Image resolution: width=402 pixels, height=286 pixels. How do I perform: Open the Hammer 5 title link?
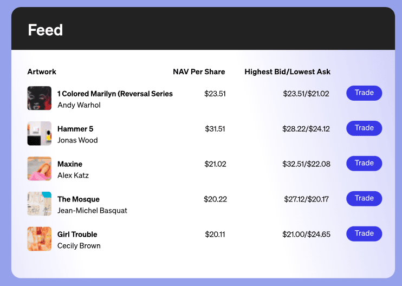point(75,129)
